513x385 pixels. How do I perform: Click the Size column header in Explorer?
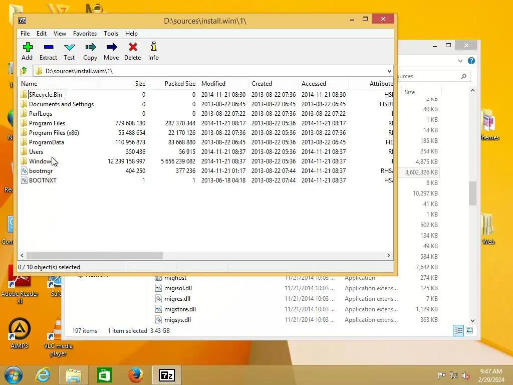click(x=421, y=92)
